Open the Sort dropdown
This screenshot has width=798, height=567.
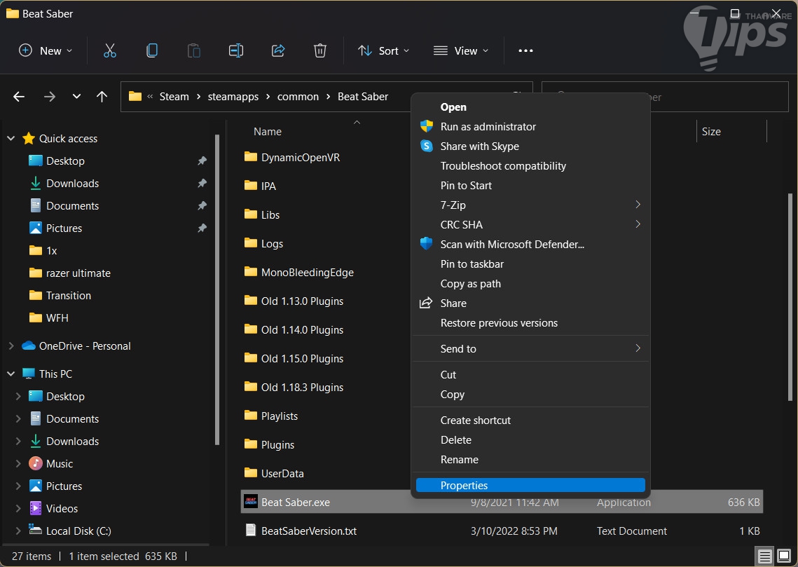coord(384,50)
